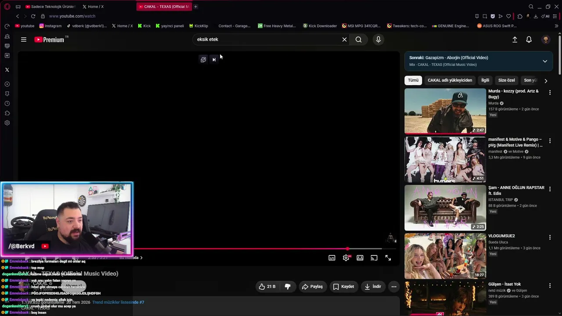562x316 pixels.
Task: Open Trend müzikler listesinde #7 link
Action: [118, 302]
